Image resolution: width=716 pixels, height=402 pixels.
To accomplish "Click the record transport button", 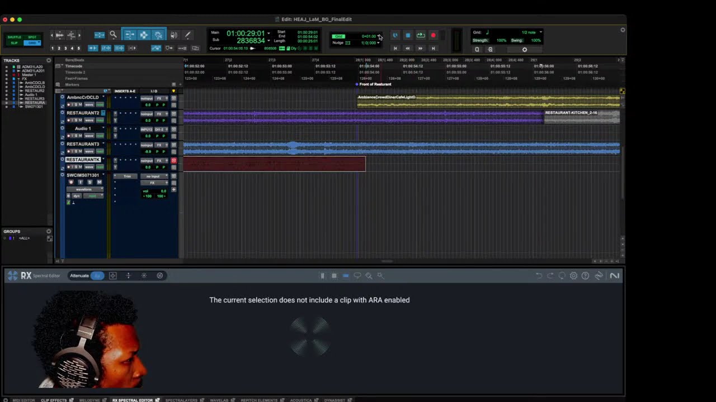I will (433, 35).
